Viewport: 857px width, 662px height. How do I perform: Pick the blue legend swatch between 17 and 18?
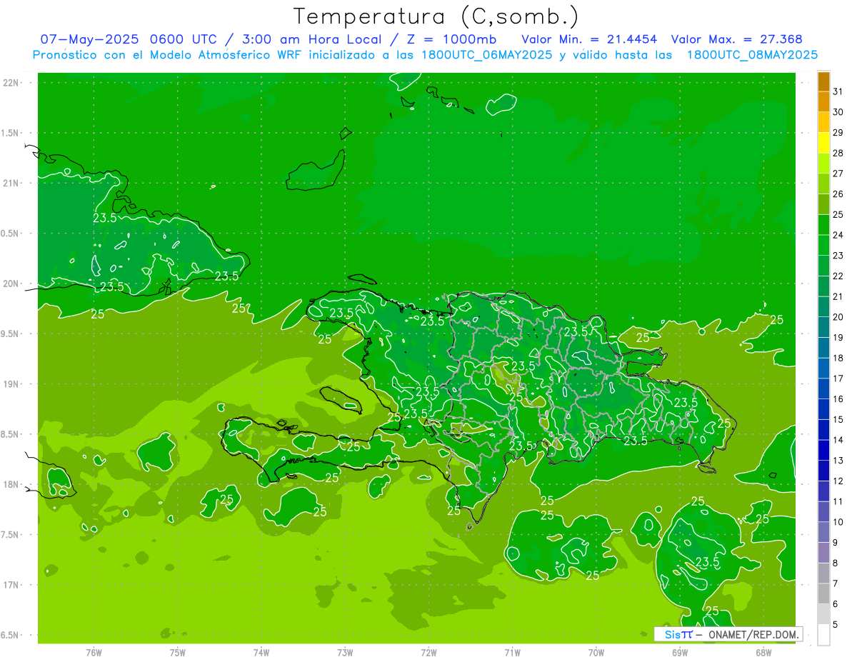823,368
